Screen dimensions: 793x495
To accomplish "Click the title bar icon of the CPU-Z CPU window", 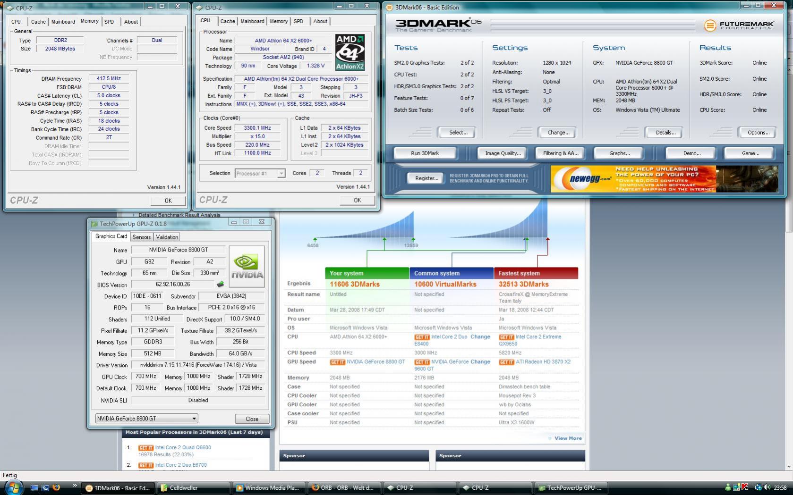I will click(x=199, y=8).
